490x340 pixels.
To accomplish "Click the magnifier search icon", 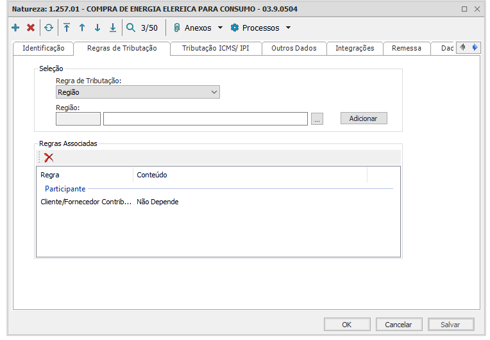I will click(x=131, y=28).
